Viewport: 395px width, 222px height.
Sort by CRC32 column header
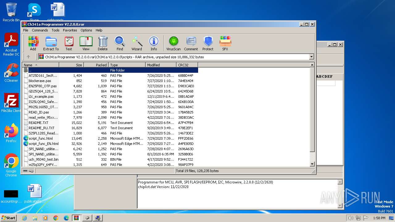(x=187, y=65)
